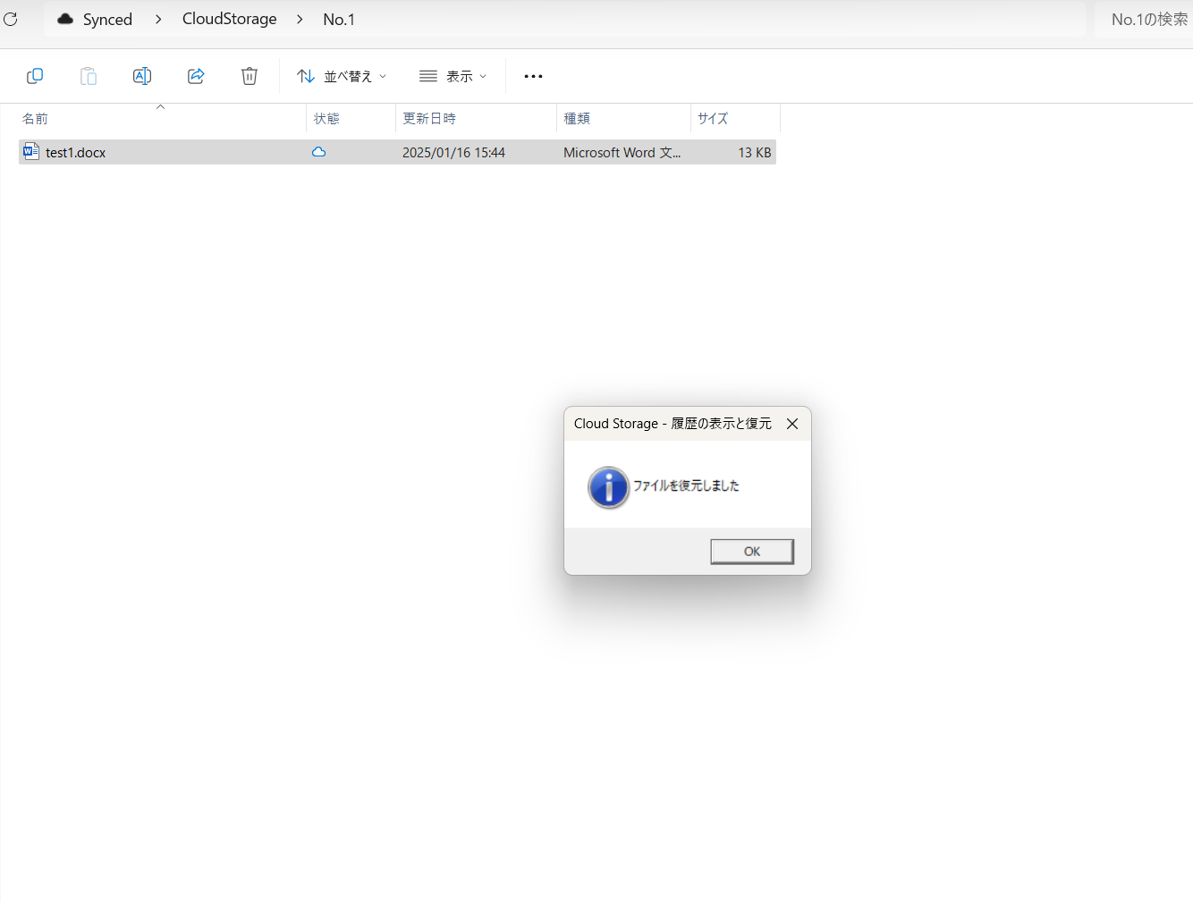Select the No.1 breadcrumb segment
Viewport: 1193px width, 902px height.
coord(339,19)
